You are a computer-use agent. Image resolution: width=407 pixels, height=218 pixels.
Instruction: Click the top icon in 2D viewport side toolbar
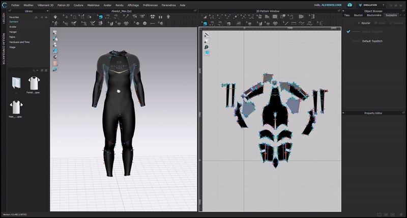[x=206, y=35]
